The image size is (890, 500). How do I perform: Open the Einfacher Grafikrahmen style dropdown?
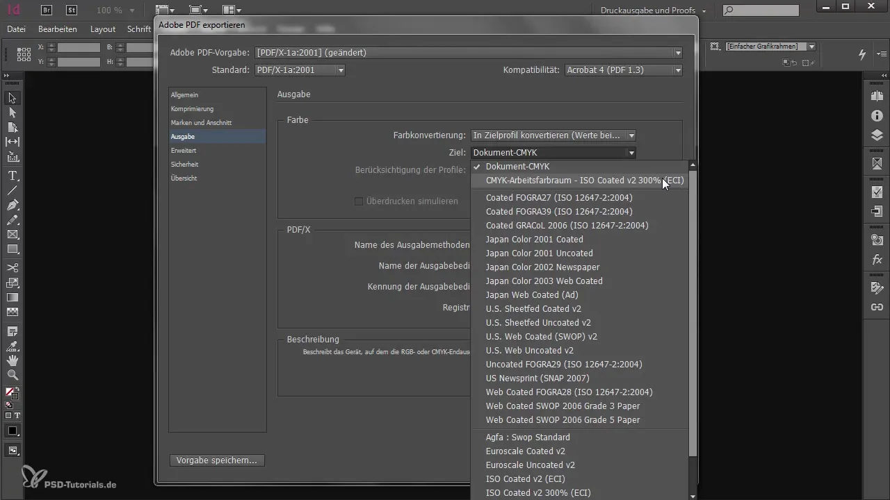tap(770, 47)
